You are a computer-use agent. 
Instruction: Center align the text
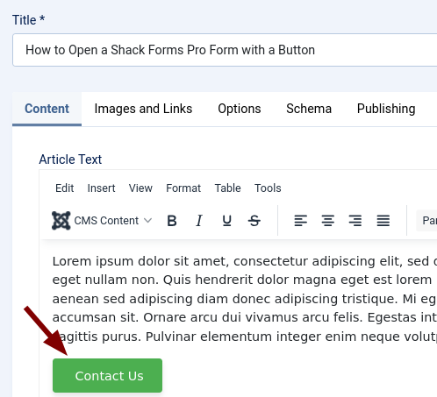(x=328, y=221)
